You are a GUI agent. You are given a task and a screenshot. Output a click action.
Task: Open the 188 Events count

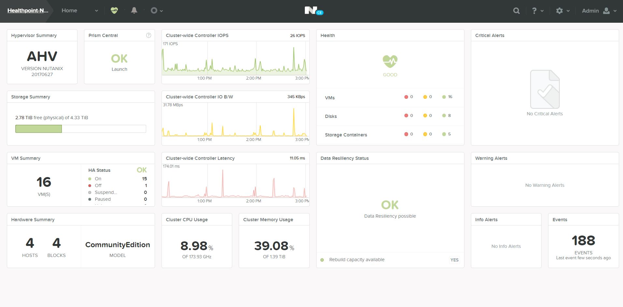583,241
